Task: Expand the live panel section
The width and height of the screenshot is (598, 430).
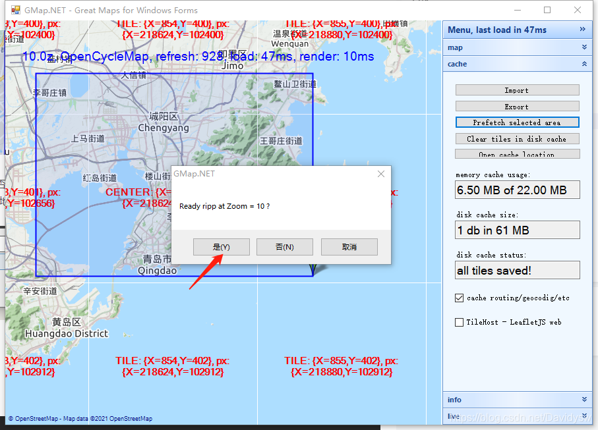Action: pyautogui.click(x=584, y=416)
